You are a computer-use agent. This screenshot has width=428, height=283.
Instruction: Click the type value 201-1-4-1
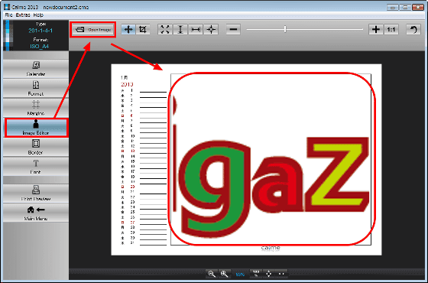41,31
